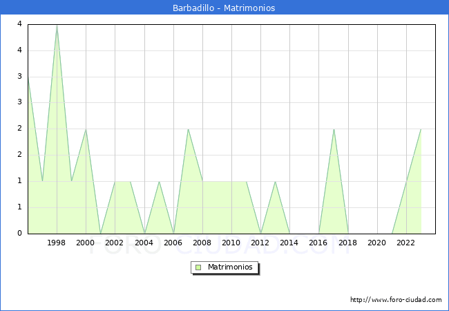The height and width of the screenshot is (311, 449).
Task: Click the x-axis label 2022
Action: click(405, 243)
